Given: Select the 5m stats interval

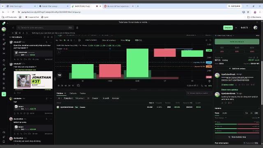Looking at the screenshot, I should point(247,113).
